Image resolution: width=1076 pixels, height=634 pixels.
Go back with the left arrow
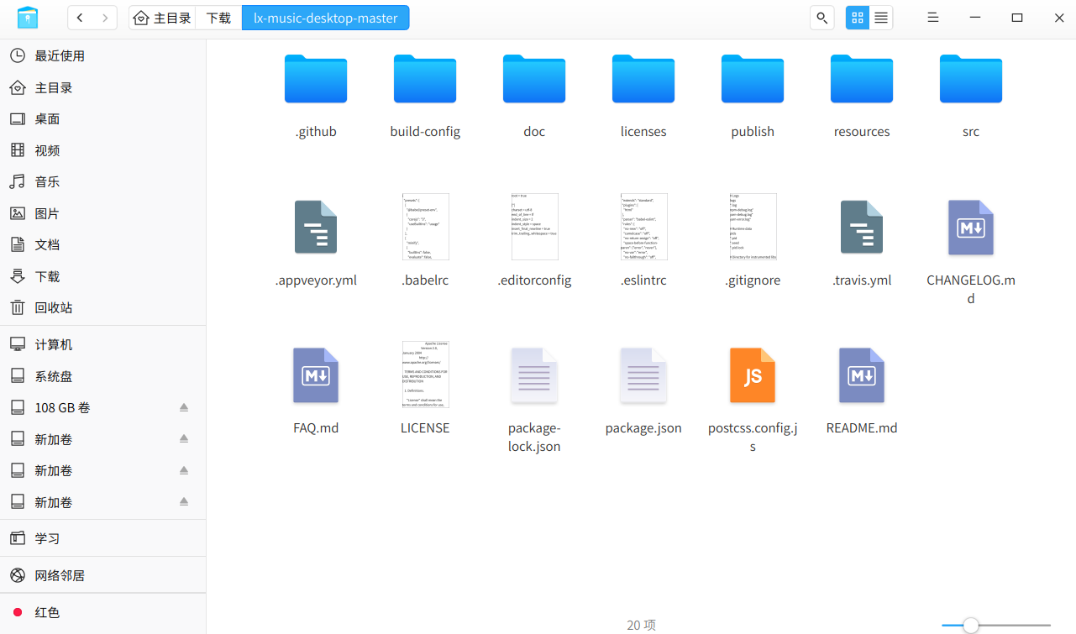(81, 18)
